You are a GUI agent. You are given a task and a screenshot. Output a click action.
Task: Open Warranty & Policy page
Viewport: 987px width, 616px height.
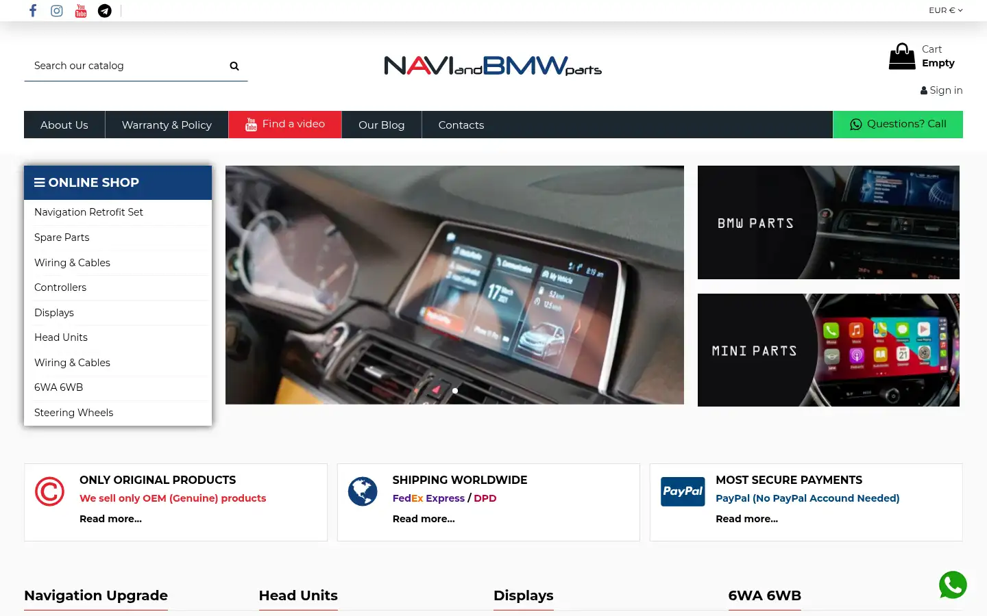click(167, 125)
